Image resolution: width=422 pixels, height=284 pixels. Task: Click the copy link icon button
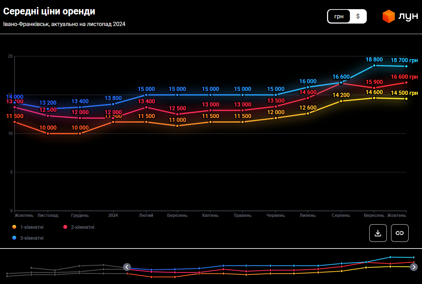point(399,233)
